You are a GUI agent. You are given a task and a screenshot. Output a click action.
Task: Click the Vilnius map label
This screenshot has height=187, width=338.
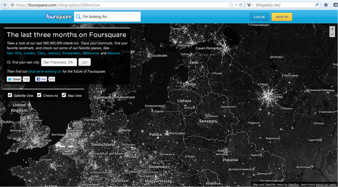pos(188,108)
